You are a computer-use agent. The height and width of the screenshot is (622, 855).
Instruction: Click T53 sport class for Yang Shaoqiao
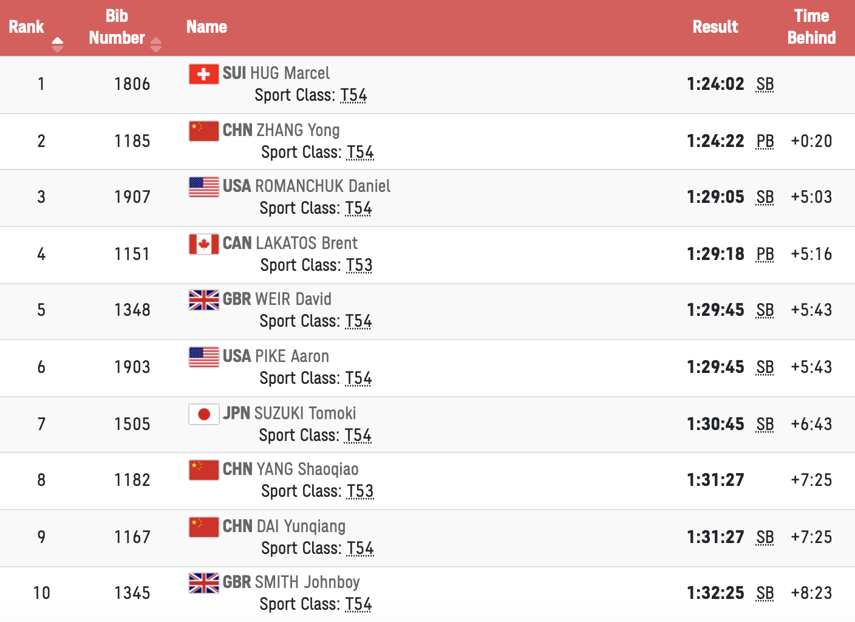click(360, 491)
